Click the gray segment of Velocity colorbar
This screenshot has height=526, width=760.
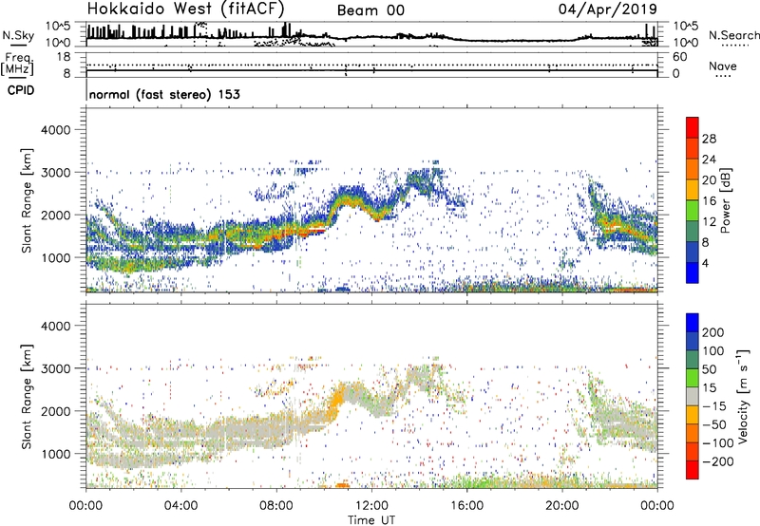(693, 397)
